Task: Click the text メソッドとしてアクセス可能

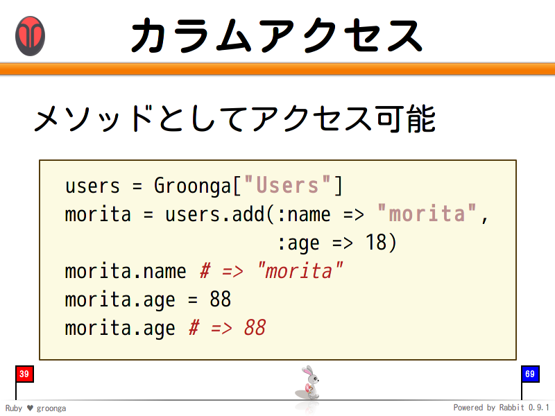Action: point(235,119)
